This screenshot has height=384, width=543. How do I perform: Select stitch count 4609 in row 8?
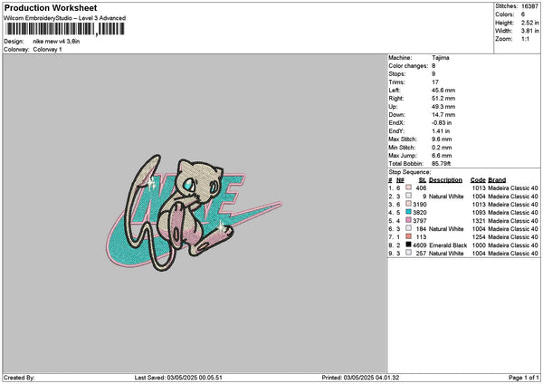[420, 245]
